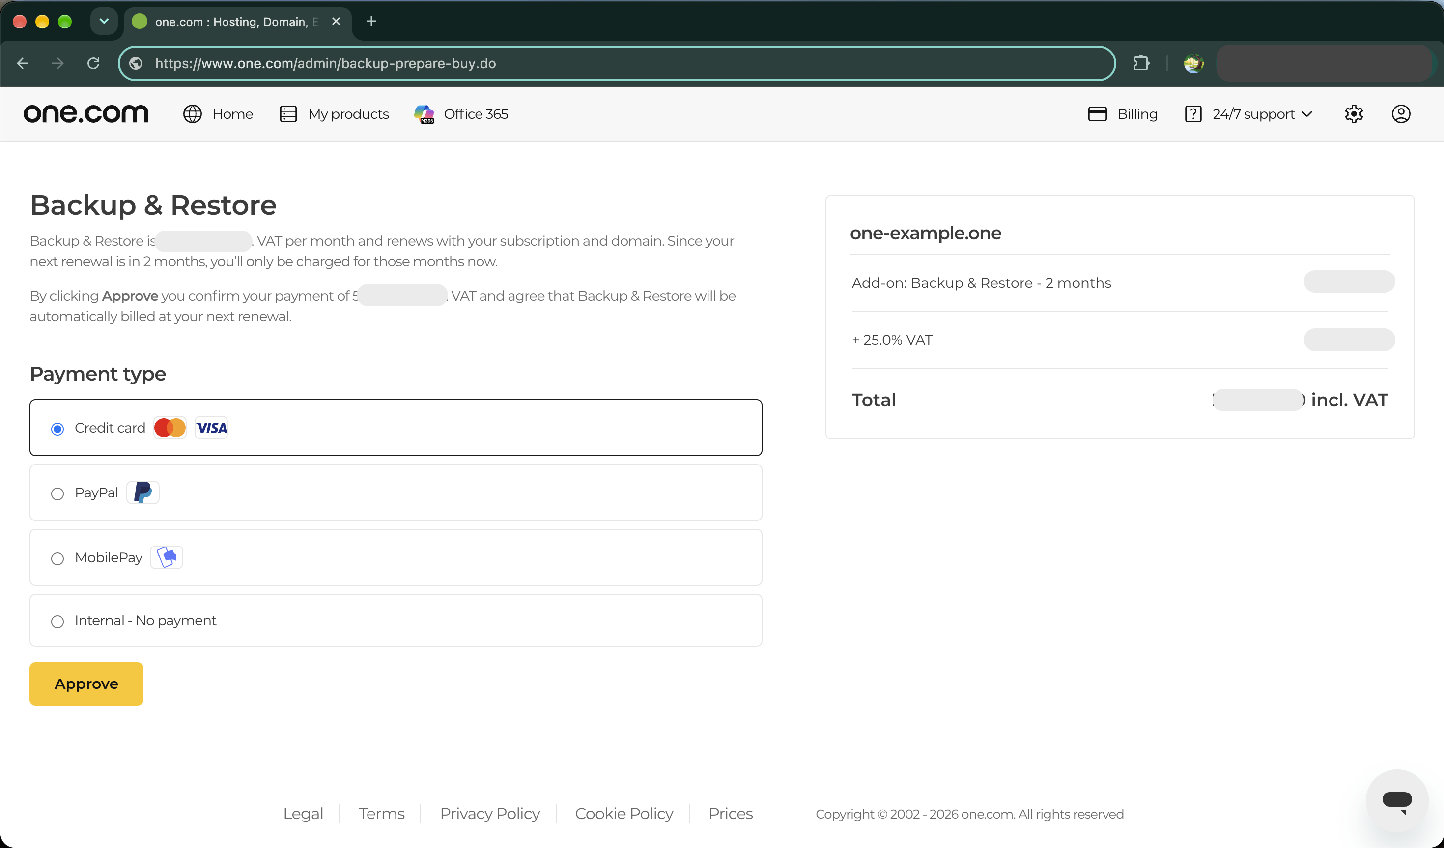Select the MobilePay radio button
The image size is (1444, 848).
coord(57,558)
